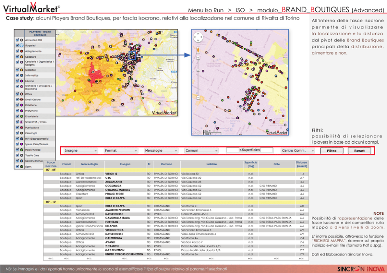This screenshot has width=387, height=273.
Task: Disable the Sport category checkbox
Action: tap(17, 166)
